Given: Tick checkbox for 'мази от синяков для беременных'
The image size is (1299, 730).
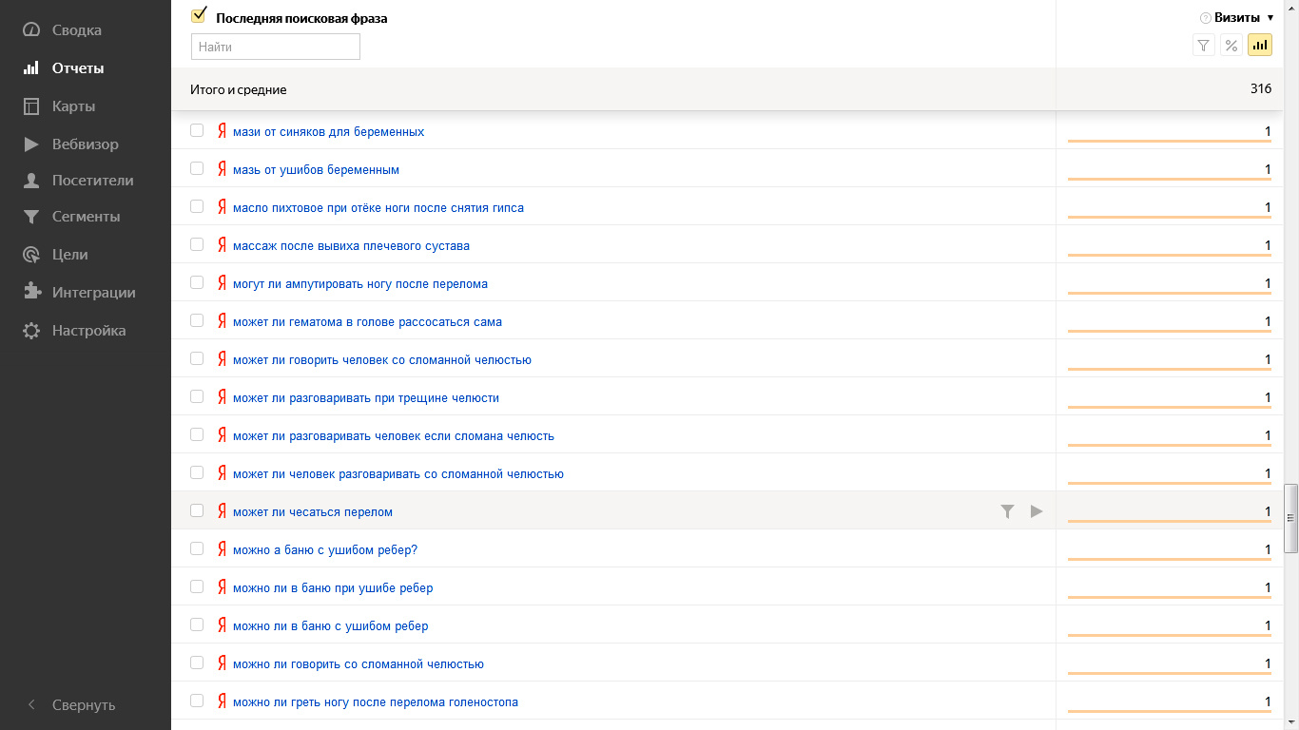Looking at the screenshot, I should (197, 130).
